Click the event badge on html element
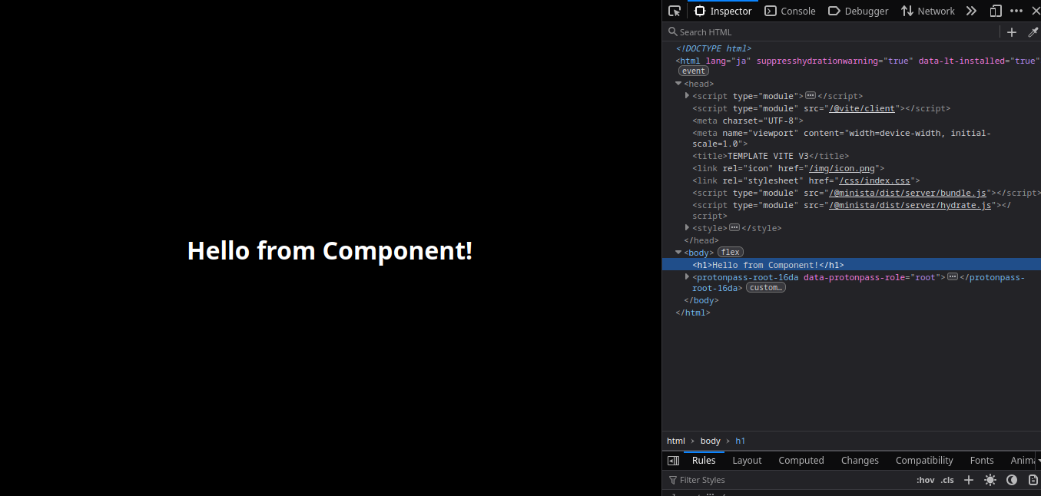1041x496 pixels. pos(693,71)
